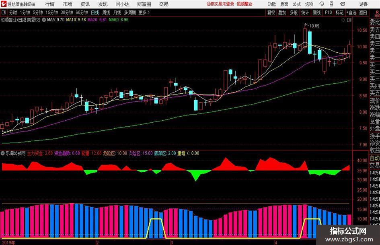Click the 多股 multi-stock button
Screen dimensions: 380x245
pyautogui.click(x=294, y=12)
